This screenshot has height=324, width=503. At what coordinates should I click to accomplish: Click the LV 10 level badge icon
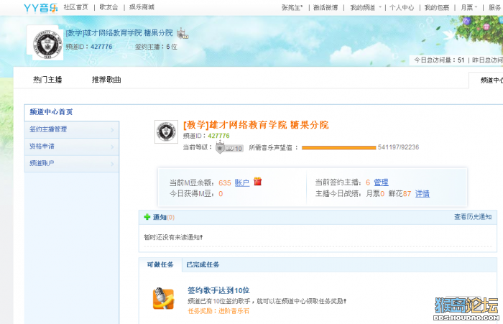pyautogui.click(x=230, y=148)
